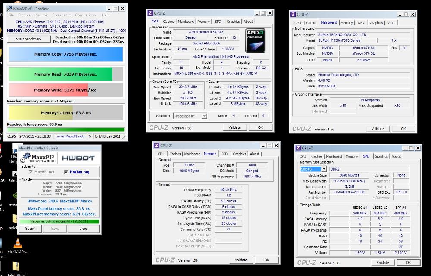Switch to Graphics tab in Mainboard window

(x=376, y=23)
